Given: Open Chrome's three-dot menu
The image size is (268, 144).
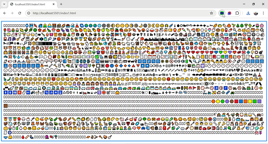Looking at the screenshot, I should coord(263,13).
